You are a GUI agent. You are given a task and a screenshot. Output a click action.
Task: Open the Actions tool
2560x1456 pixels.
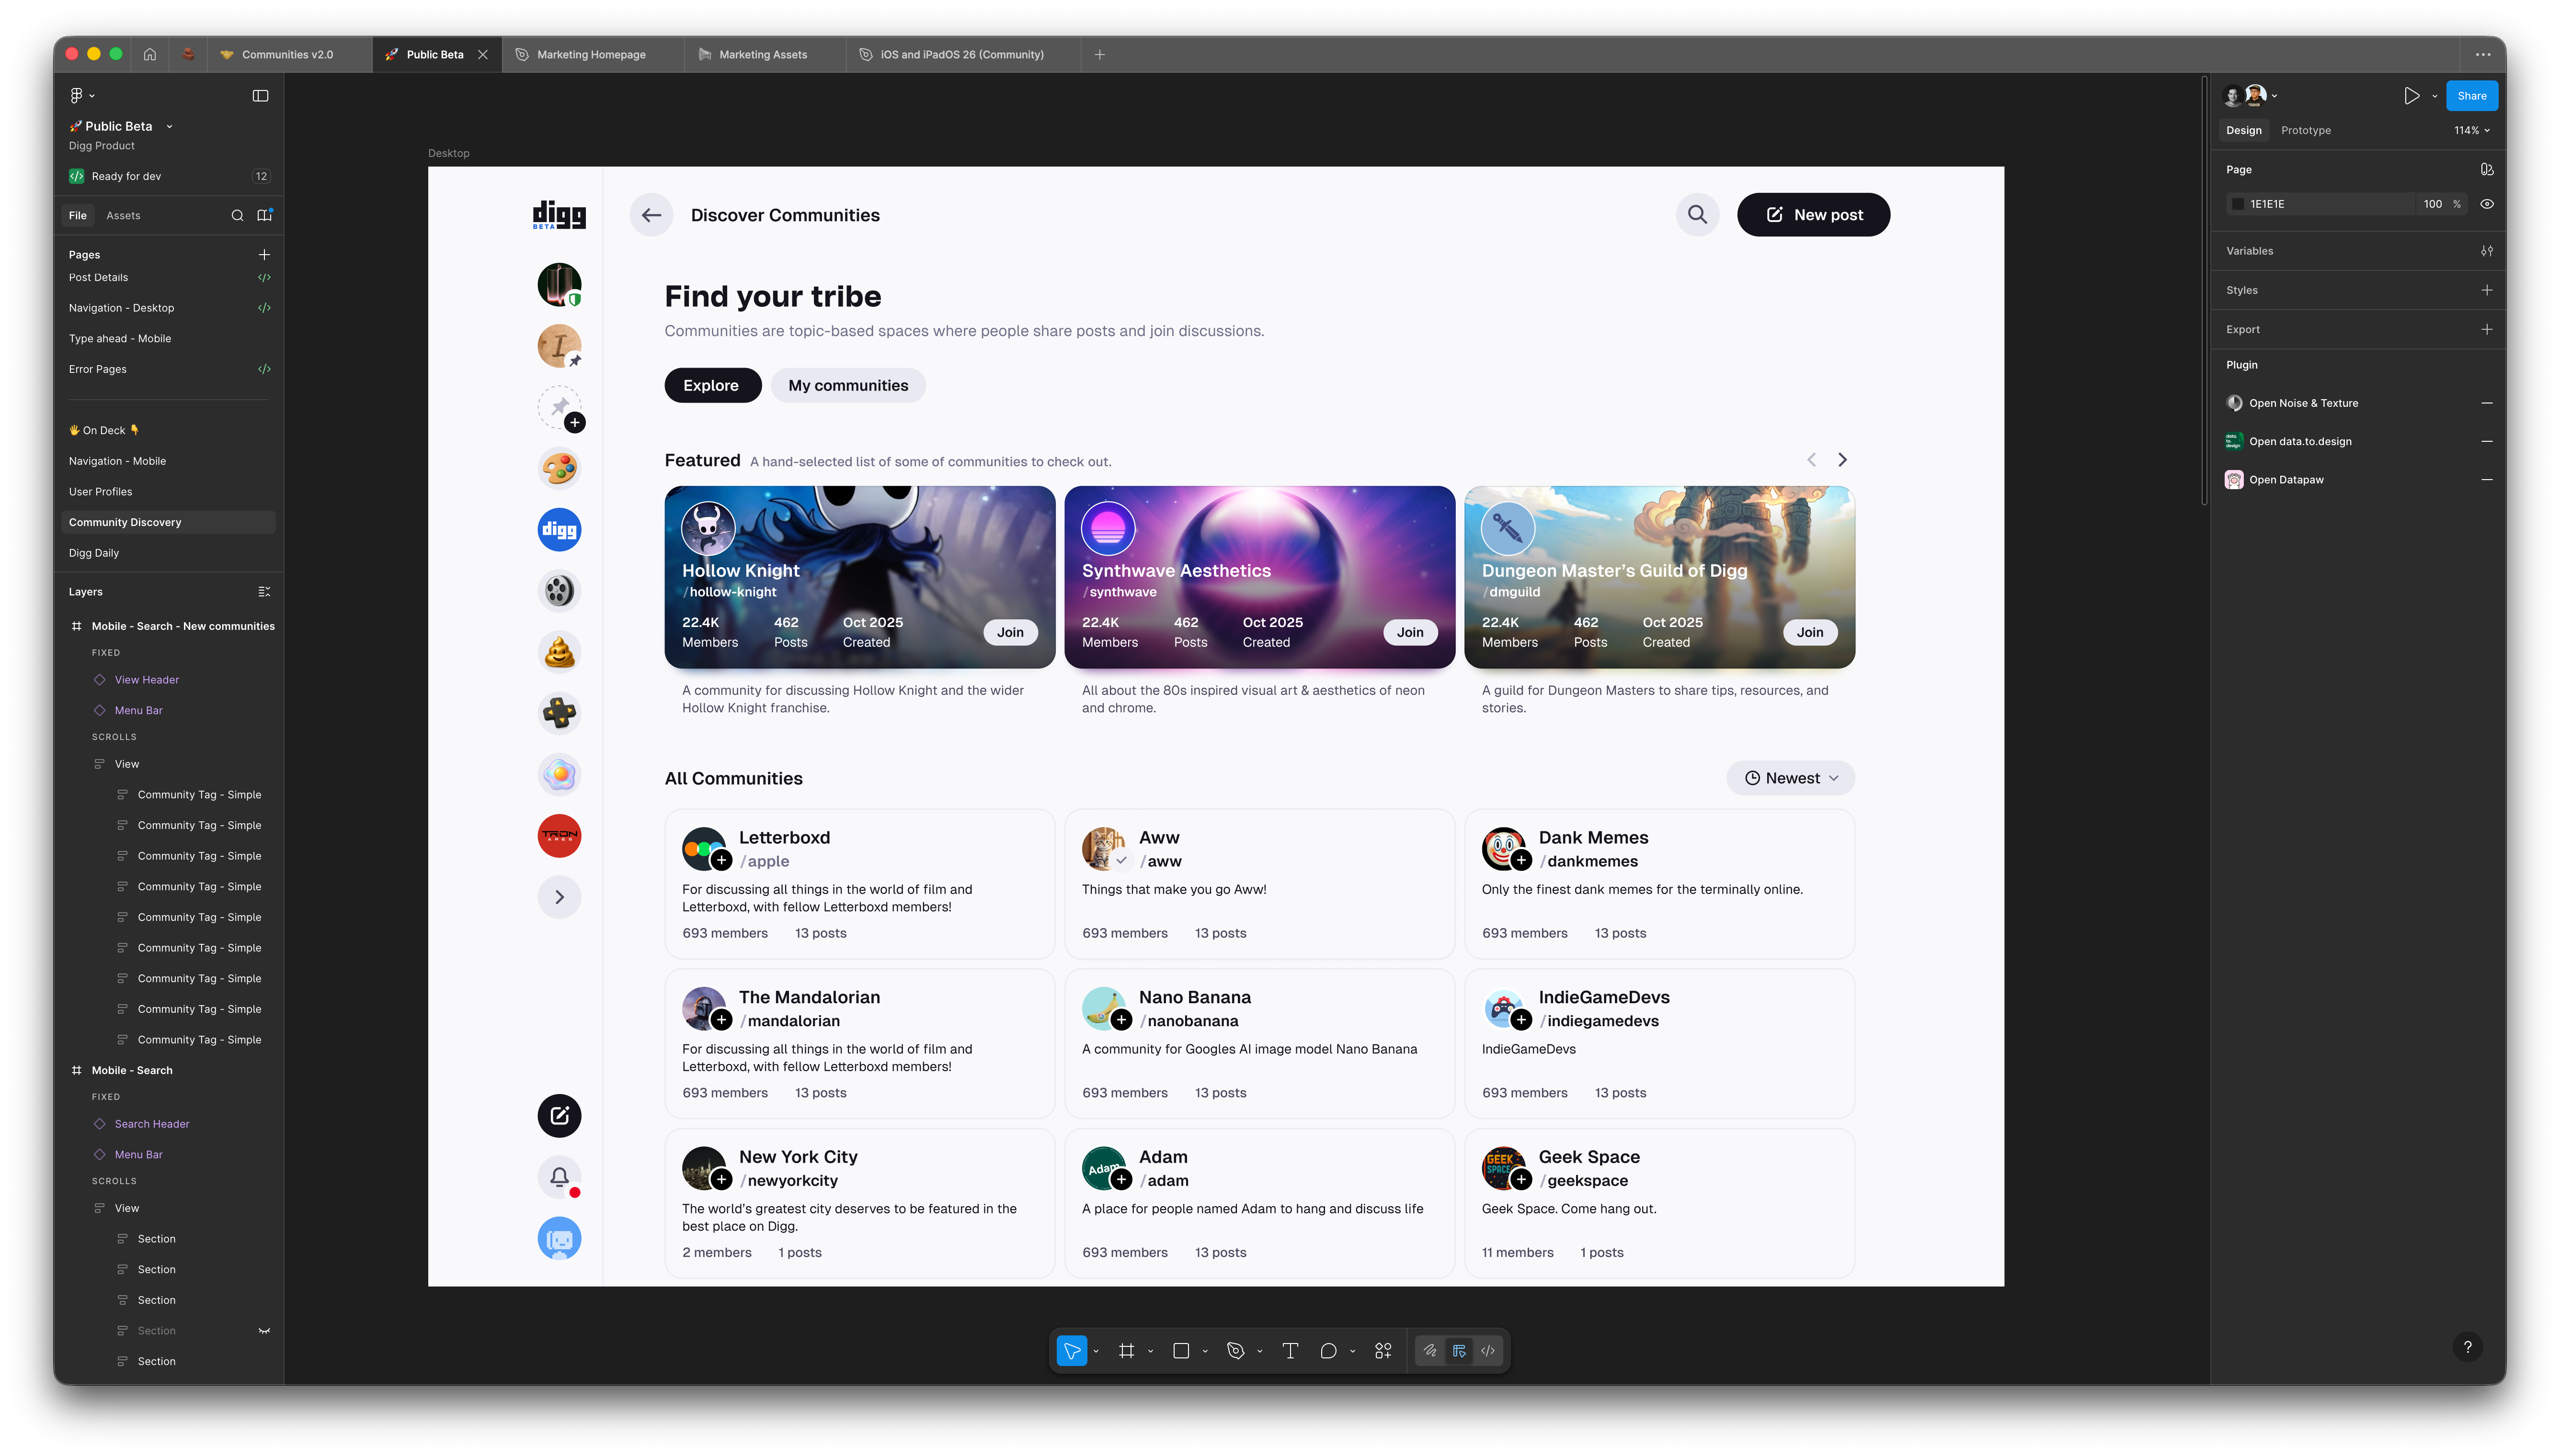coord(1383,1351)
